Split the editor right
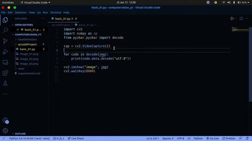The image size is (252, 141). pyautogui.click(x=241, y=18)
